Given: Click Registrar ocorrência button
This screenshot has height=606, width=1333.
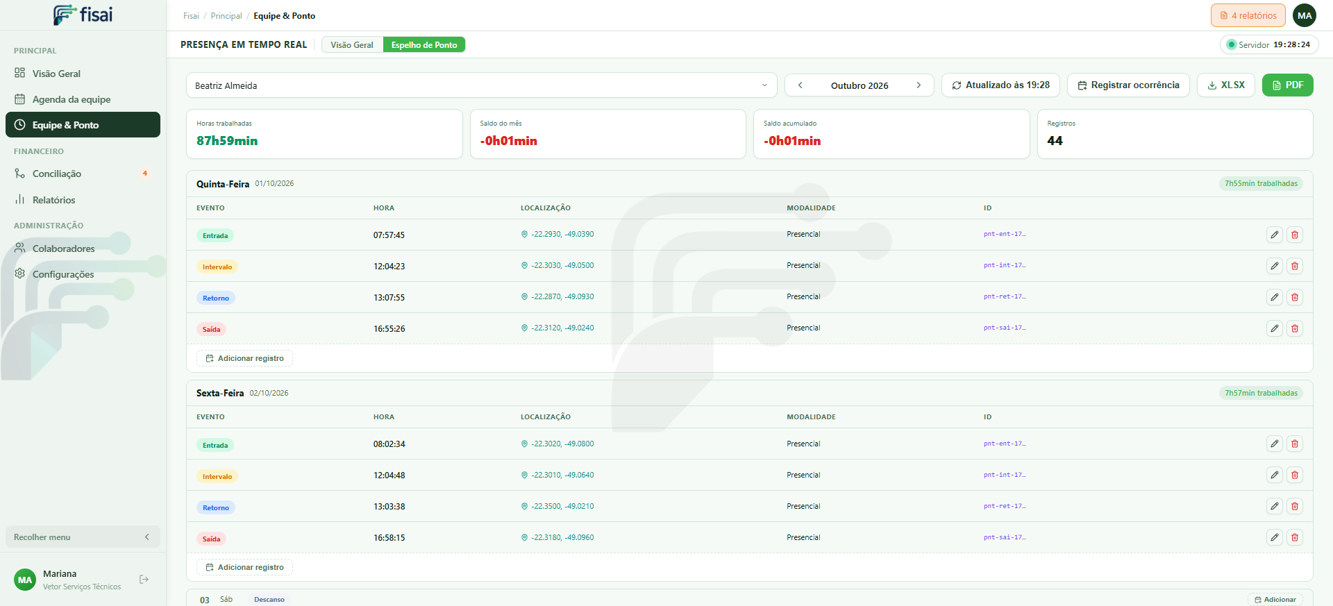Looking at the screenshot, I should 1128,85.
